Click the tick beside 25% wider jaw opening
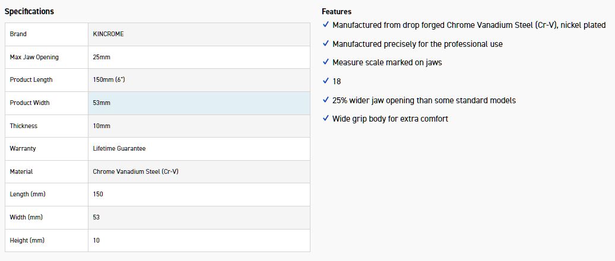The height and width of the screenshot is (261, 615). tap(326, 100)
